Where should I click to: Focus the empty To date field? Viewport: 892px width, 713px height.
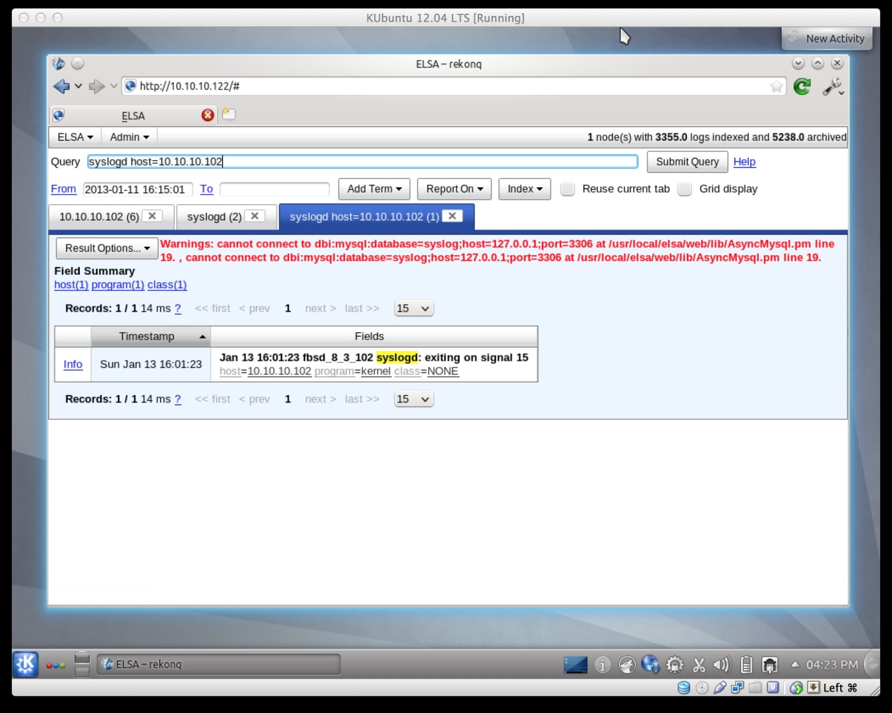click(274, 190)
